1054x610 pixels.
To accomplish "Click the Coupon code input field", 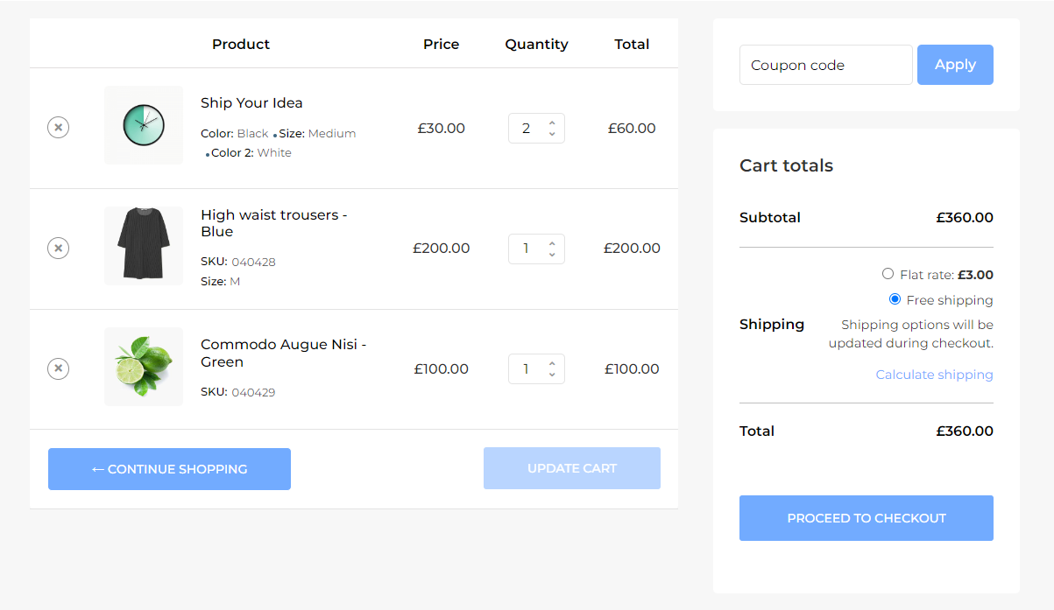I will [x=825, y=65].
